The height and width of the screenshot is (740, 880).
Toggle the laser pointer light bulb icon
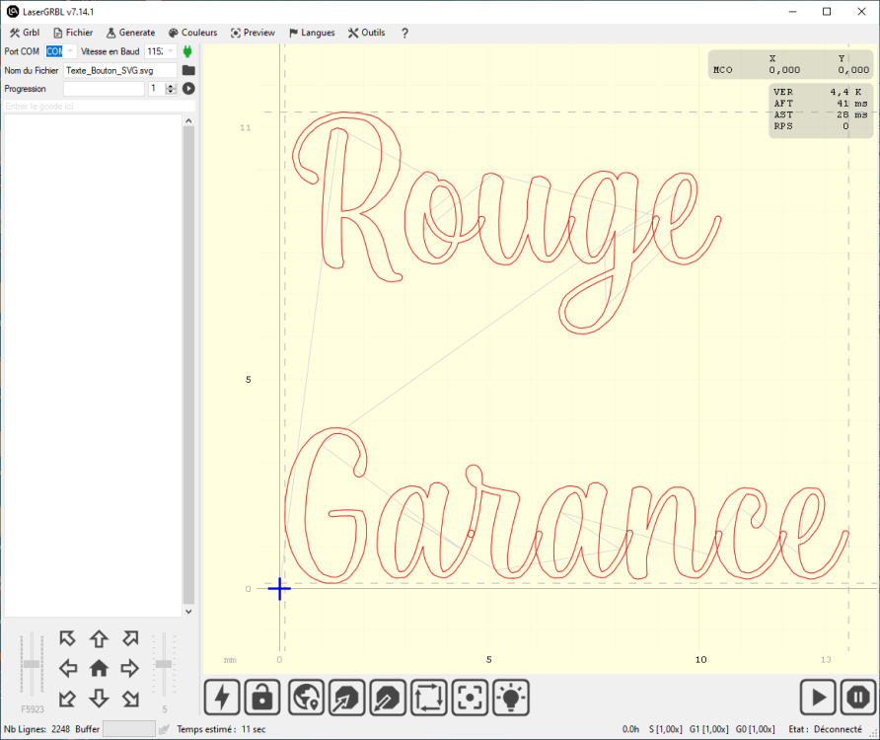click(x=511, y=698)
